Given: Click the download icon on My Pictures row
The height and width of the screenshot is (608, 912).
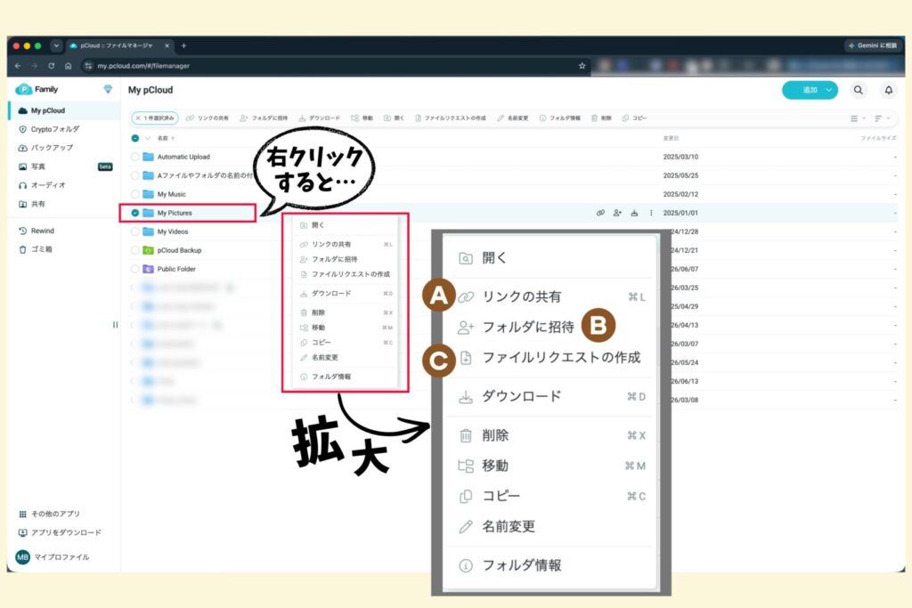Looking at the screenshot, I should [634, 213].
